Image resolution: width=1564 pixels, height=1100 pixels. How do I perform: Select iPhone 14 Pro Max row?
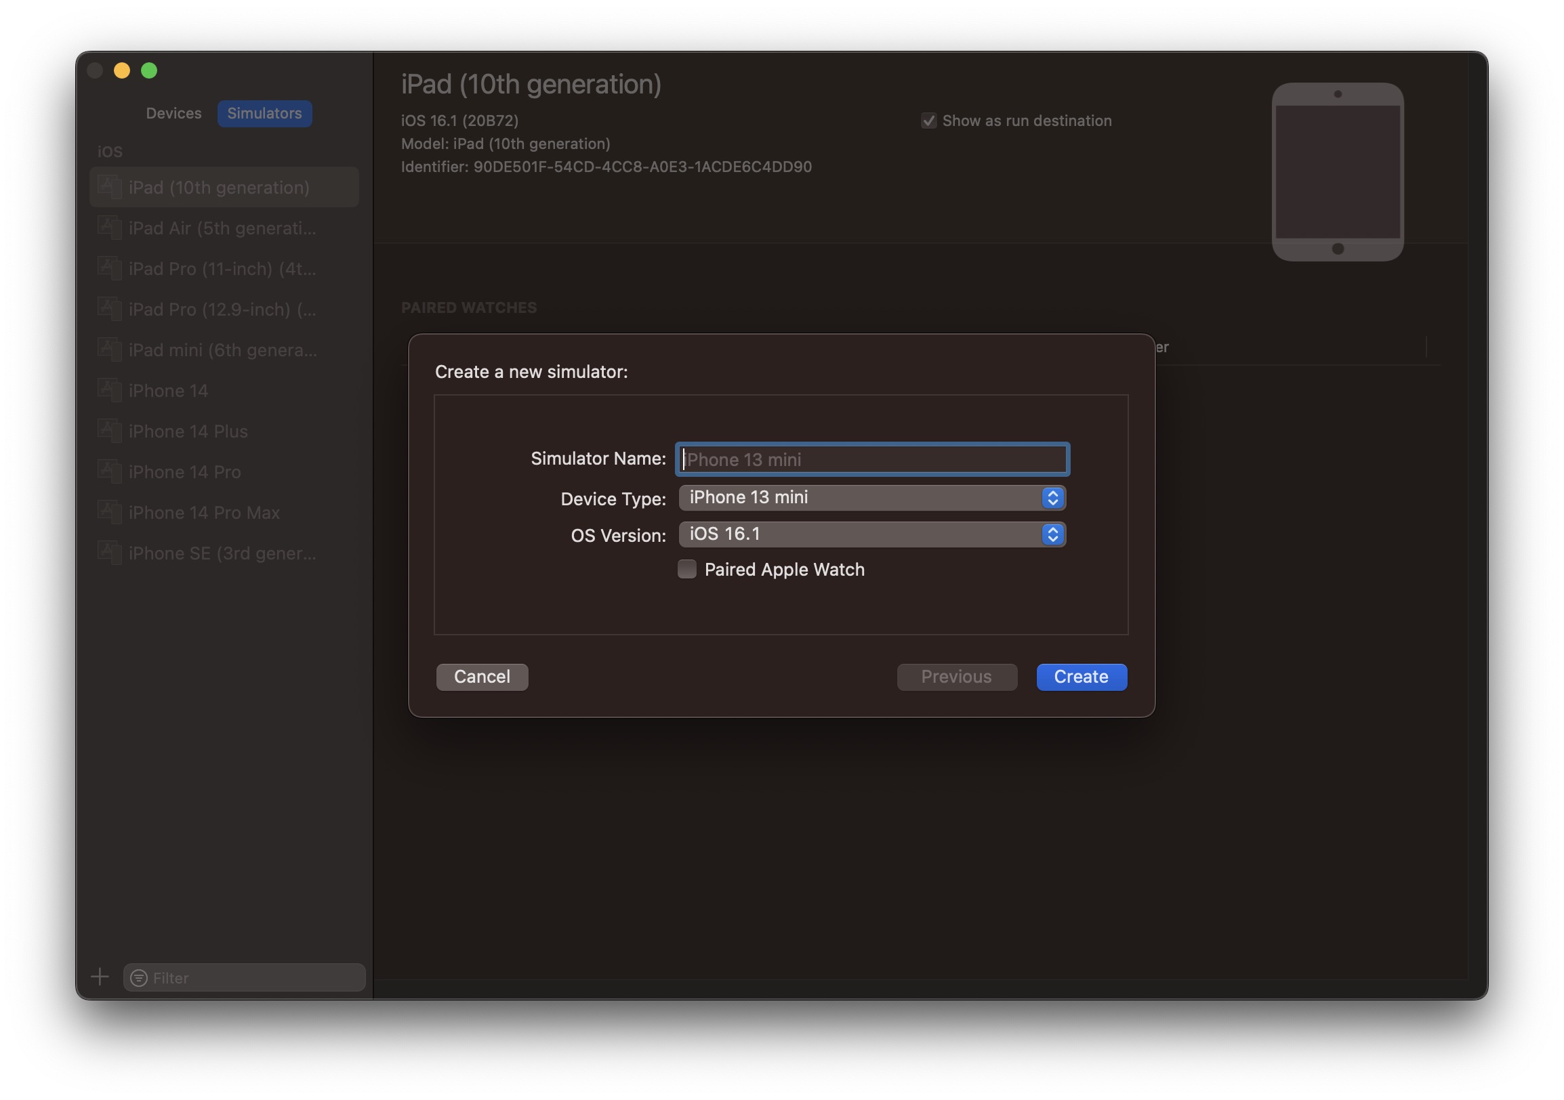pos(224,513)
